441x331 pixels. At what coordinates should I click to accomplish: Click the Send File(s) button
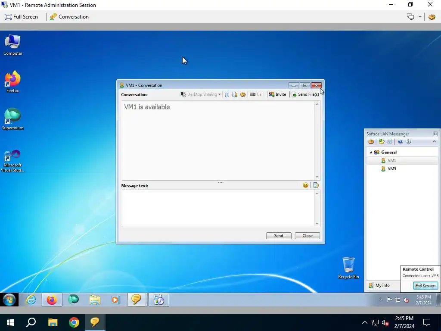[x=305, y=94]
